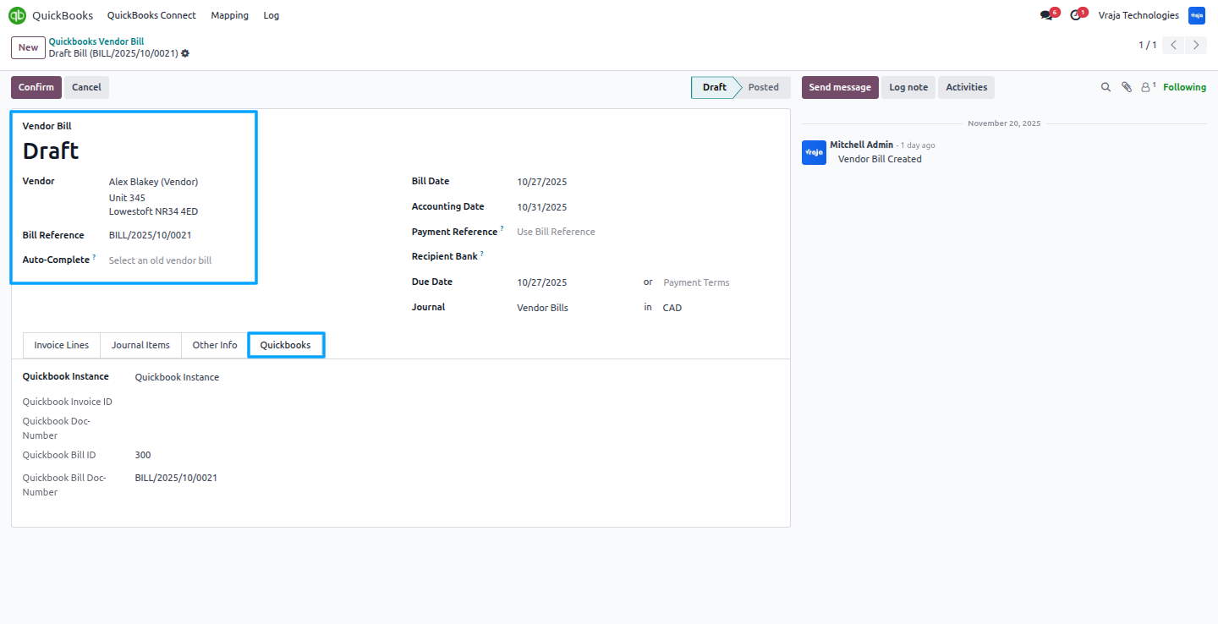
Task: Search messages with the magnifier icon
Action: coord(1106,87)
